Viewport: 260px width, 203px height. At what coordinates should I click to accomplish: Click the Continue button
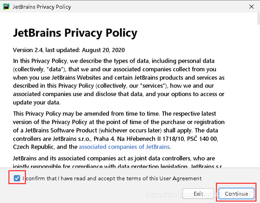[237, 194]
